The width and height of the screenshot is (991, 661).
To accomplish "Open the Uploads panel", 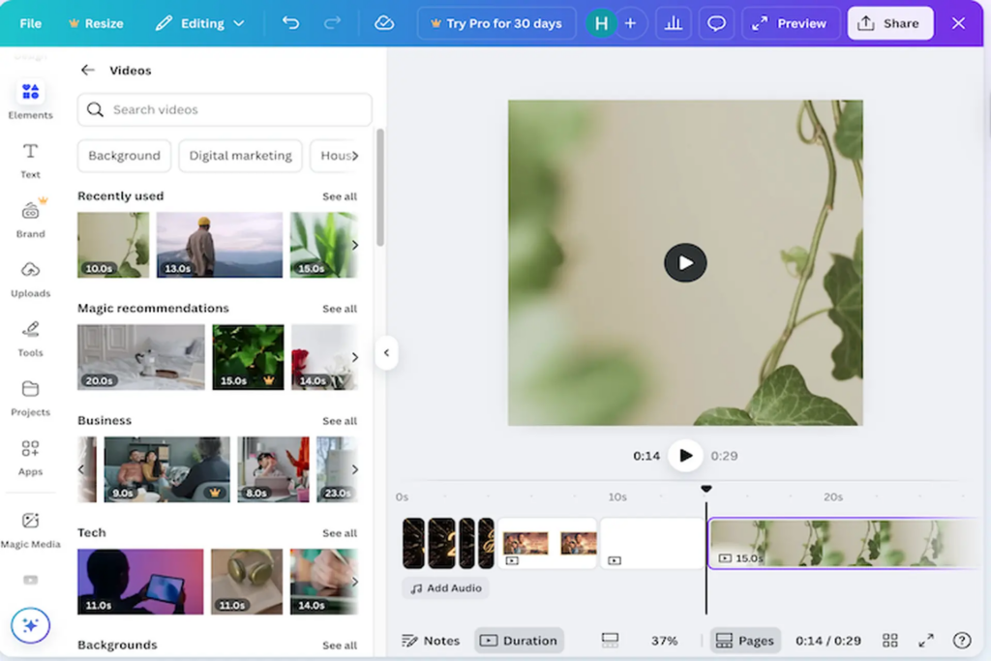I will (x=31, y=277).
